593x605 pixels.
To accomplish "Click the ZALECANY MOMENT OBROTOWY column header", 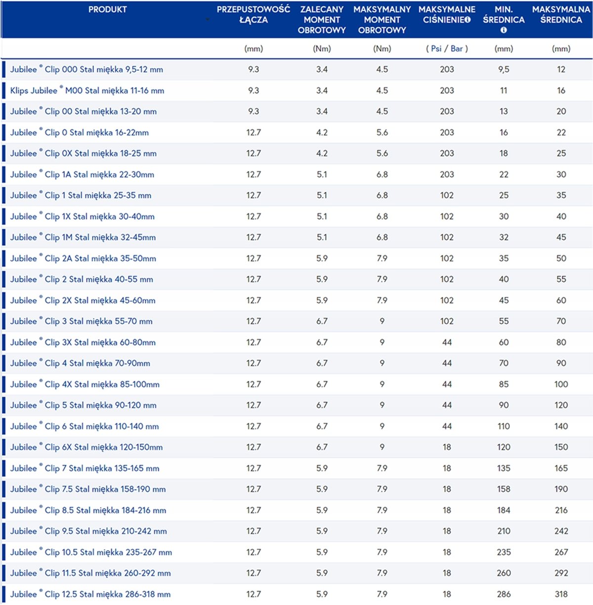I will click(322, 20).
